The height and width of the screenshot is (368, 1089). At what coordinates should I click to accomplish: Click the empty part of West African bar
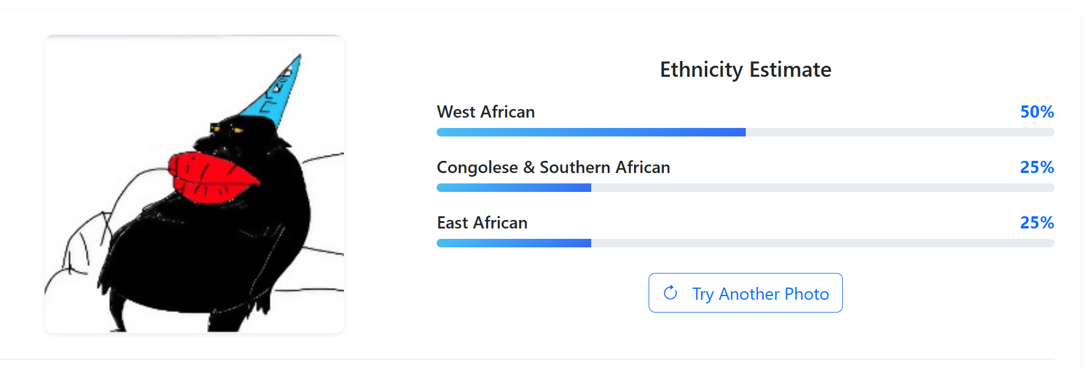coord(900,132)
